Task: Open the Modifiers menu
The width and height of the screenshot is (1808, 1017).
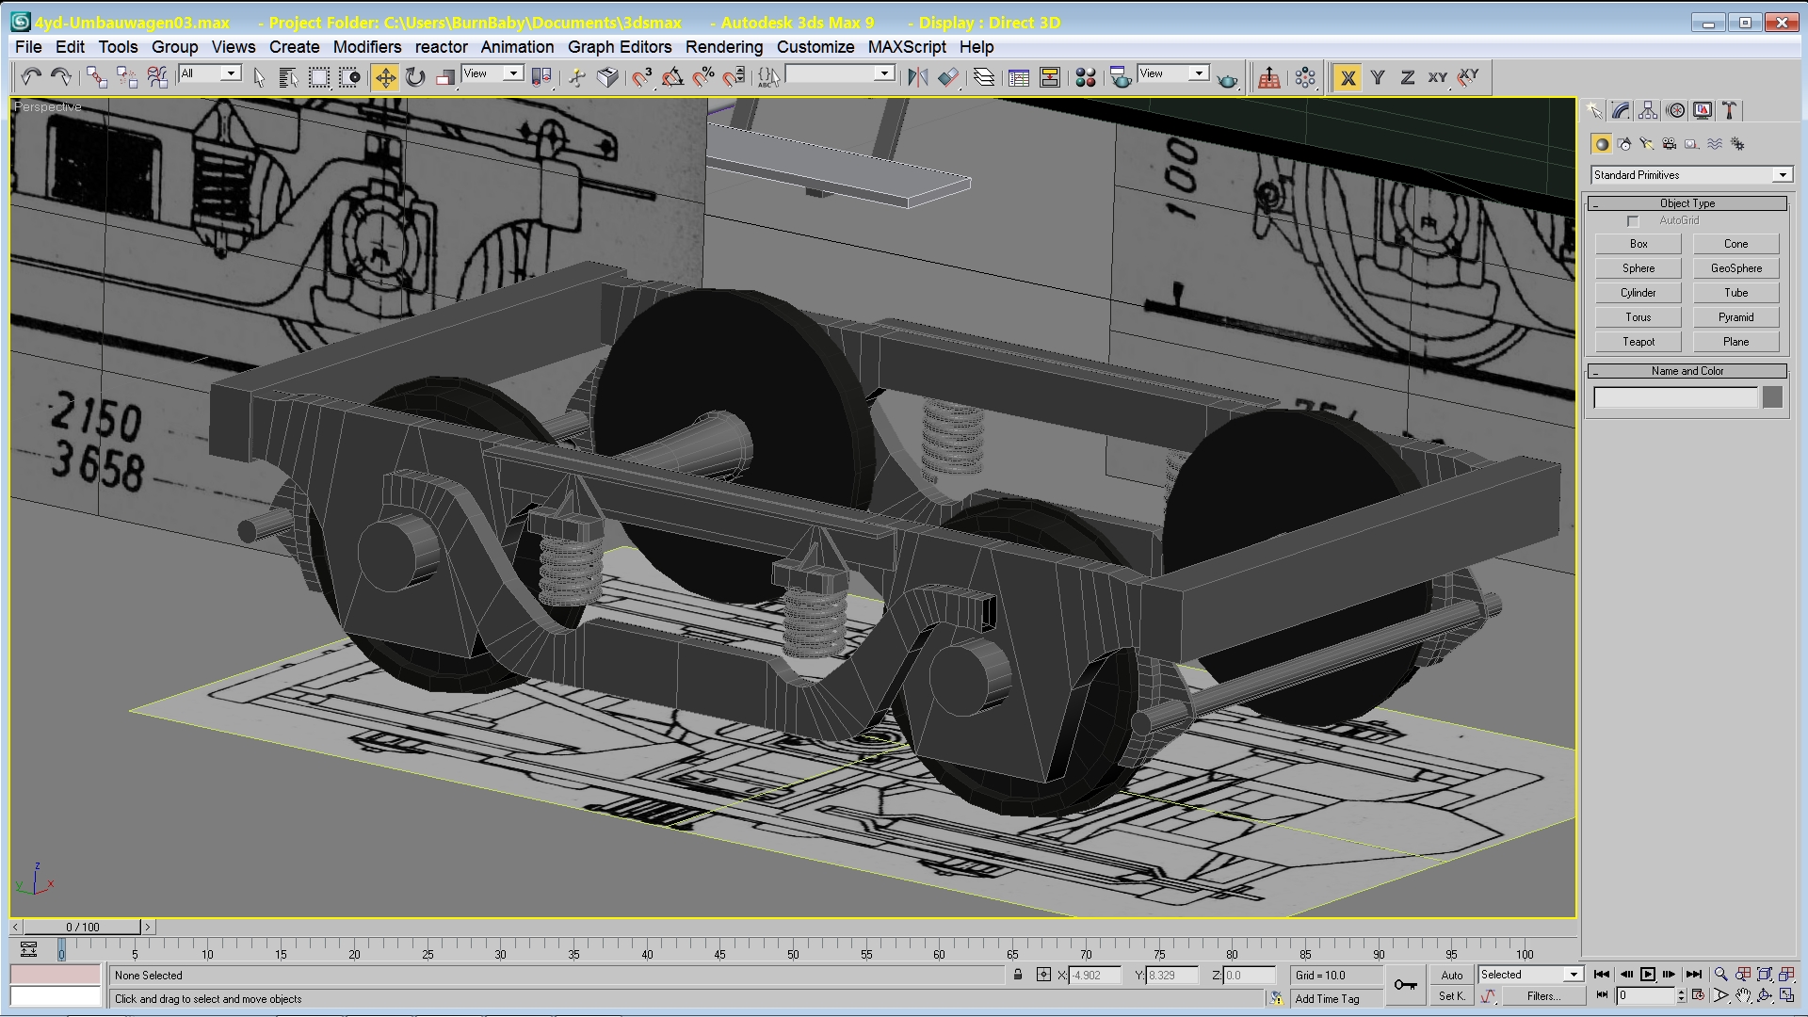Action: click(x=366, y=47)
